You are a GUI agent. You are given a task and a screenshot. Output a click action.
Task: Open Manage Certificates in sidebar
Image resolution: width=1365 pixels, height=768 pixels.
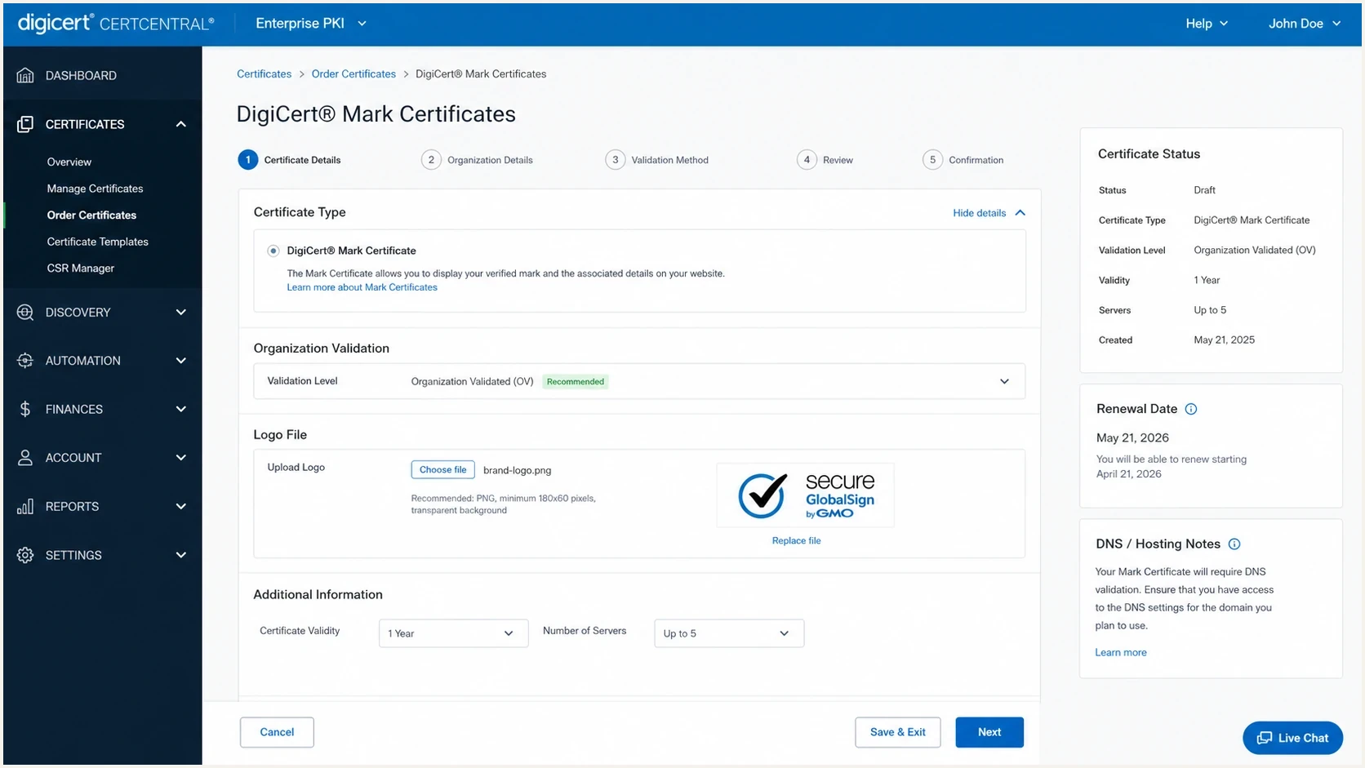[95, 189]
